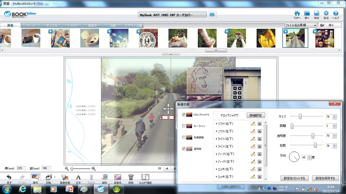Open the 図形 shapes tool
This screenshot has height=194, width=346.
pyautogui.click(x=105, y=177)
